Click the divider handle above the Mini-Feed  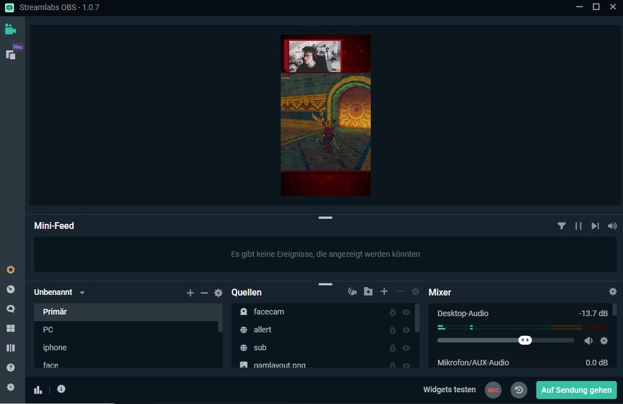pos(325,218)
